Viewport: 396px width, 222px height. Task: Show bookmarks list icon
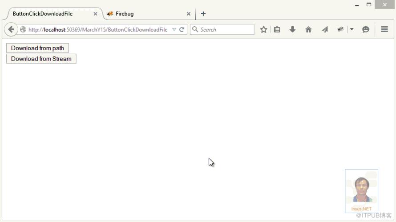pyautogui.click(x=277, y=29)
